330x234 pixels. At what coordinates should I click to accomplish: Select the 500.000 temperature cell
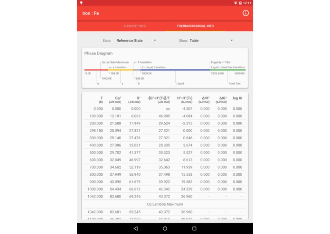[x=96, y=153]
